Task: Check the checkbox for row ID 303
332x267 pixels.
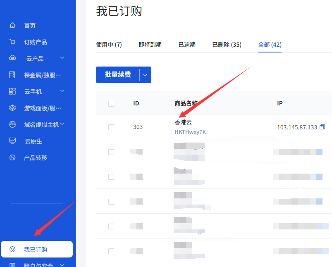Action: tap(111, 127)
